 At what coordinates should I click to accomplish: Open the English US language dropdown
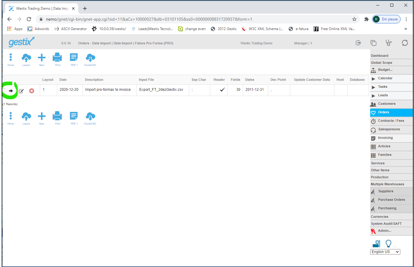[385, 252]
